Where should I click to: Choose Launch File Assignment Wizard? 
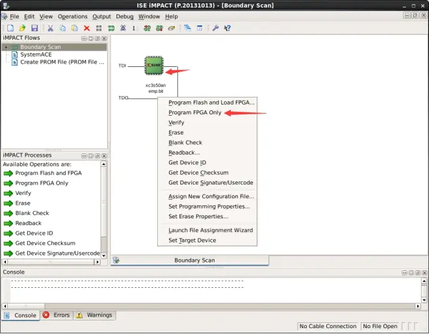click(207, 230)
